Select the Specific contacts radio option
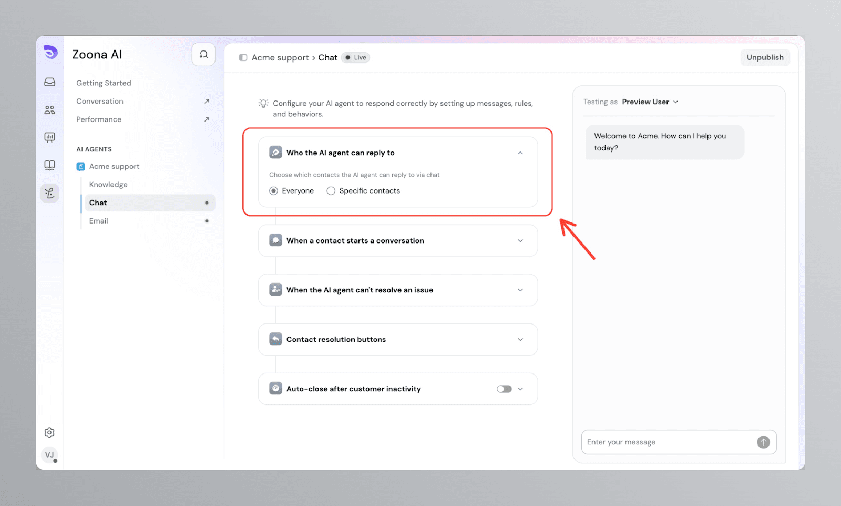Image resolution: width=841 pixels, height=506 pixels. pyautogui.click(x=331, y=191)
